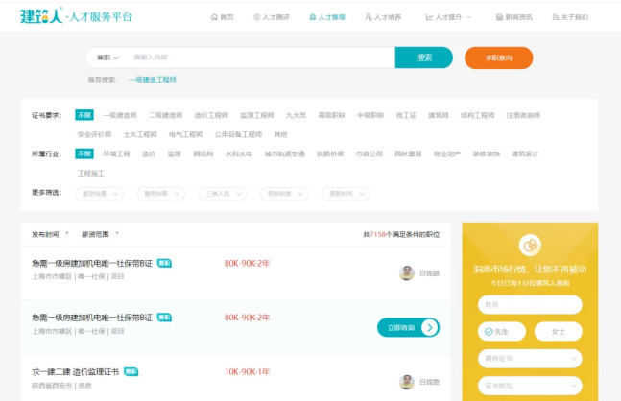The height and width of the screenshot is (401, 621).
Task: Click the 人才测评 nav icon
Action: coord(256,17)
